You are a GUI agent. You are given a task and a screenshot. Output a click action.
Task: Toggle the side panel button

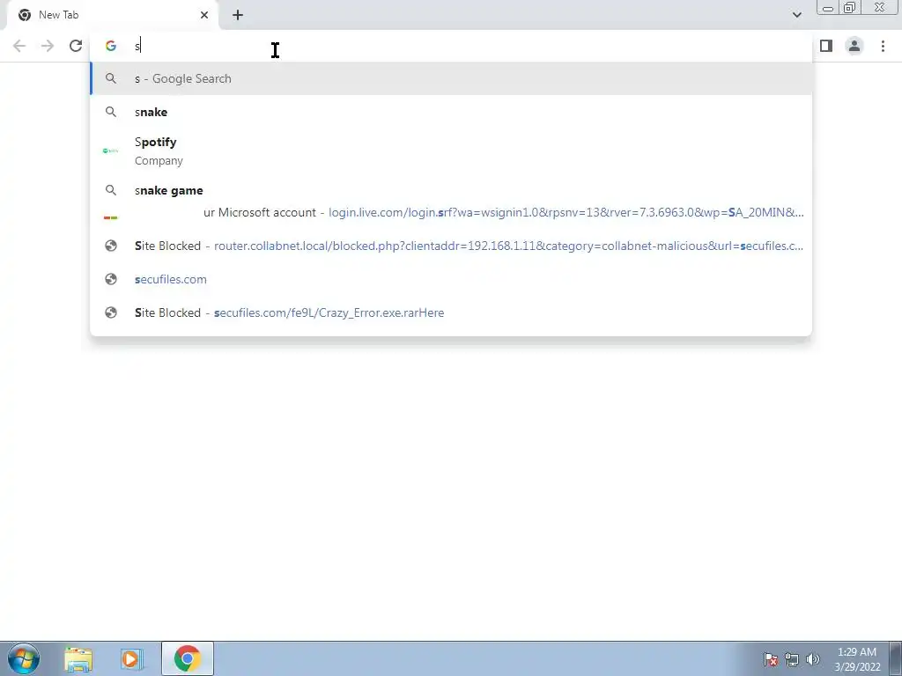click(826, 46)
